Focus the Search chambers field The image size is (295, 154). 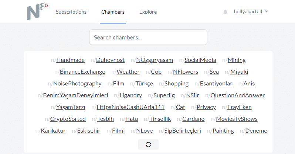click(x=148, y=37)
